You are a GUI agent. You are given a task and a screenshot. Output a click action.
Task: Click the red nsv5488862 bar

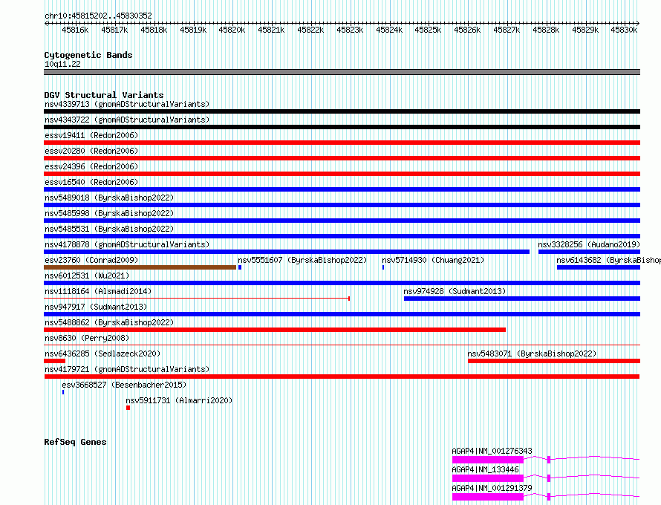pos(275,330)
